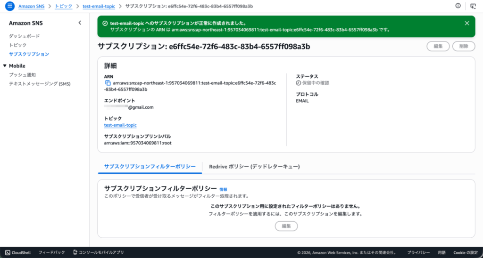Screen dimensions: 483x258
Task: Click the 情報 link beside filter policy heading
Action: point(223,189)
